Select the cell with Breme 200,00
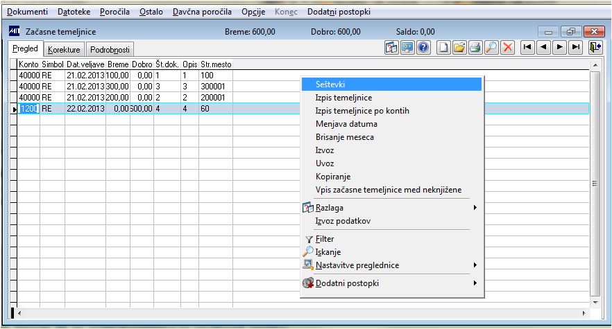The width and height of the screenshot is (612, 329). [118, 98]
